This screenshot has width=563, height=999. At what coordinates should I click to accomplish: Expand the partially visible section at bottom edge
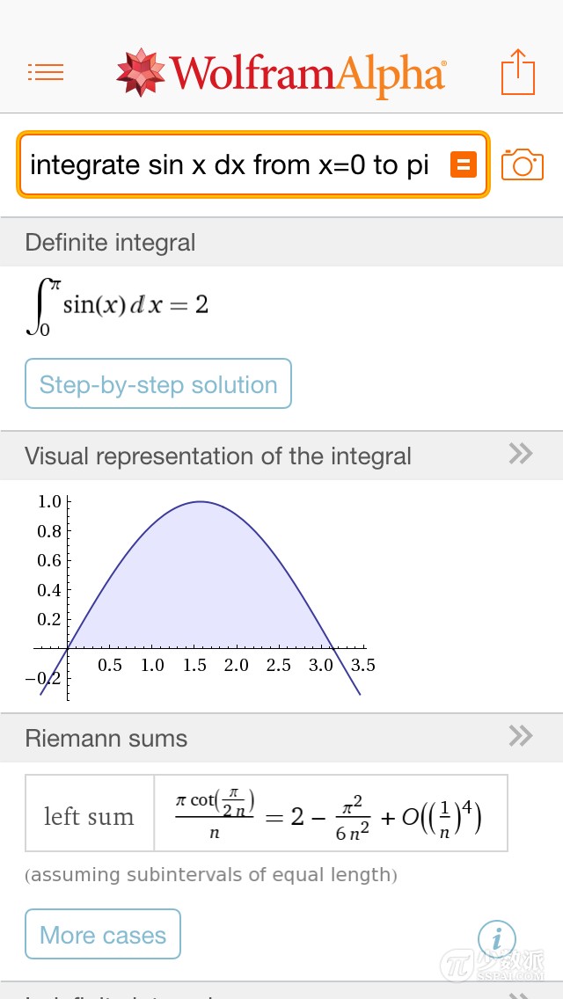pos(521,994)
